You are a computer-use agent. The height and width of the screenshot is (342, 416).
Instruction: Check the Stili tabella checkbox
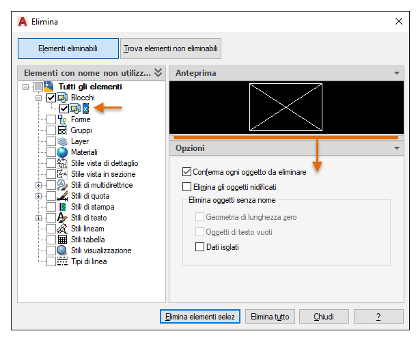click(51, 240)
